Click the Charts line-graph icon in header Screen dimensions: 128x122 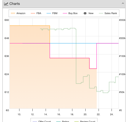coord(6,4)
